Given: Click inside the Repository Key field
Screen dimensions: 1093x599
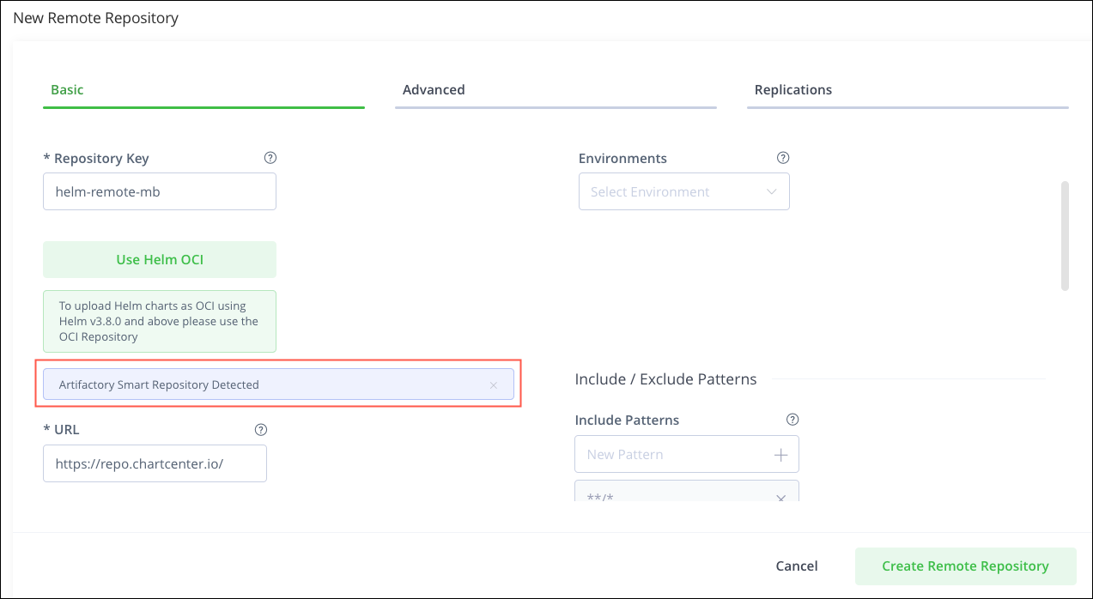Looking at the screenshot, I should point(159,191).
